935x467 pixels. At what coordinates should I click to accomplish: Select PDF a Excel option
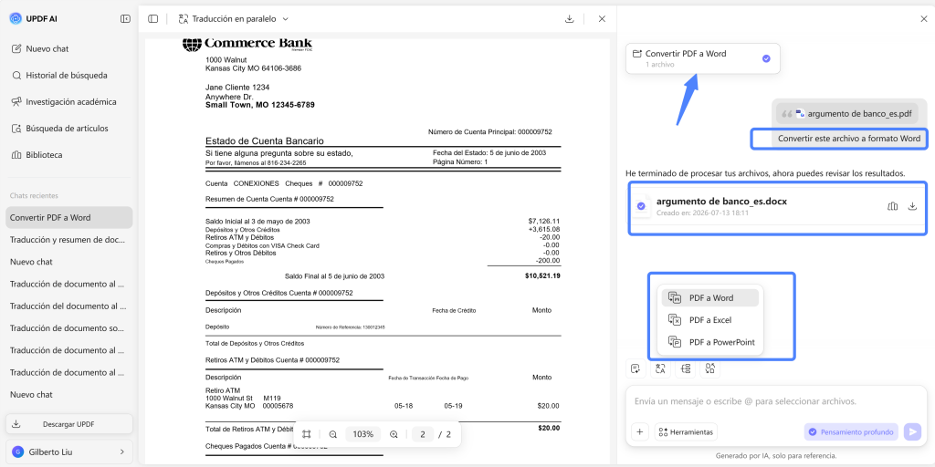[x=709, y=320]
